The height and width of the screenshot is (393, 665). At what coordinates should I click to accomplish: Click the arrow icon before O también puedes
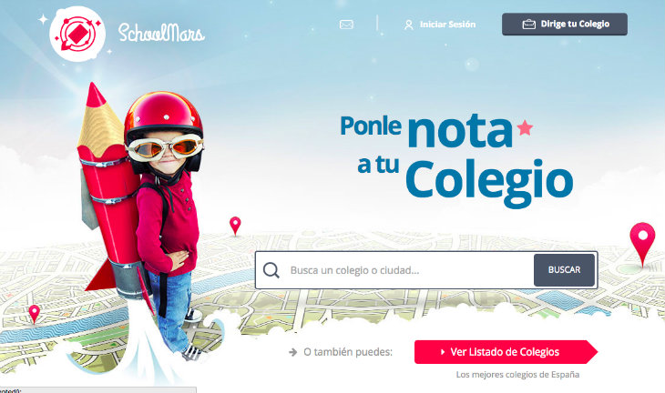click(x=292, y=352)
